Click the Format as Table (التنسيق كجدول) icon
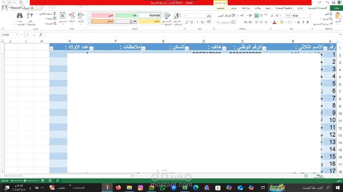 tap(167, 16)
